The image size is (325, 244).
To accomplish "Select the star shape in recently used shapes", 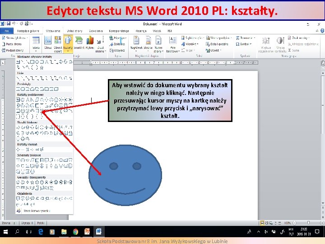I will tap(42, 67).
